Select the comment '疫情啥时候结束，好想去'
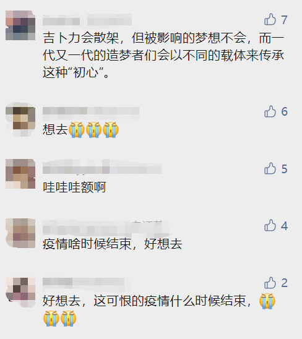302x339 pixels. coord(113,244)
